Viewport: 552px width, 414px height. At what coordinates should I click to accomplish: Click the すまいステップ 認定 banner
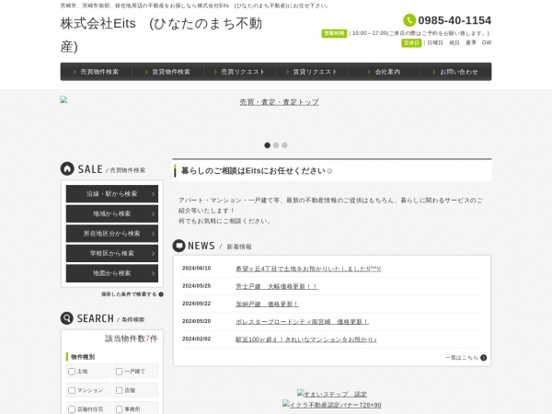[332, 394]
